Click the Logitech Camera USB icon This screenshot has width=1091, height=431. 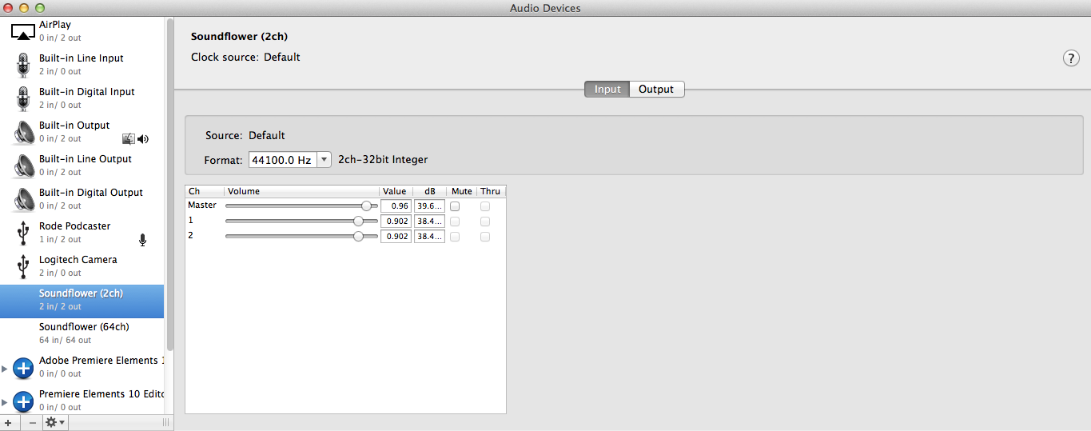[x=22, y=266]
